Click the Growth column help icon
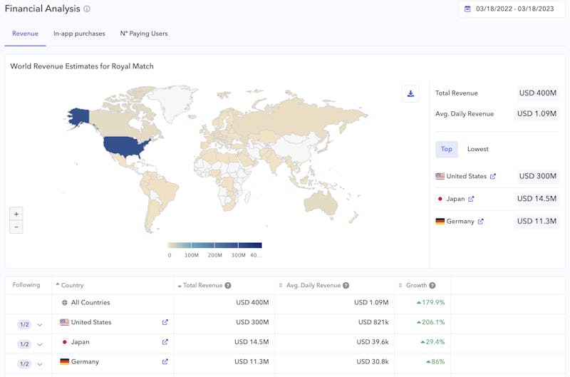Image resolution: width=570 pixels, height=377 pixels. point(432,285)
